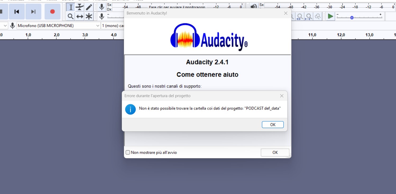Select the Multi-Tool

88,16
